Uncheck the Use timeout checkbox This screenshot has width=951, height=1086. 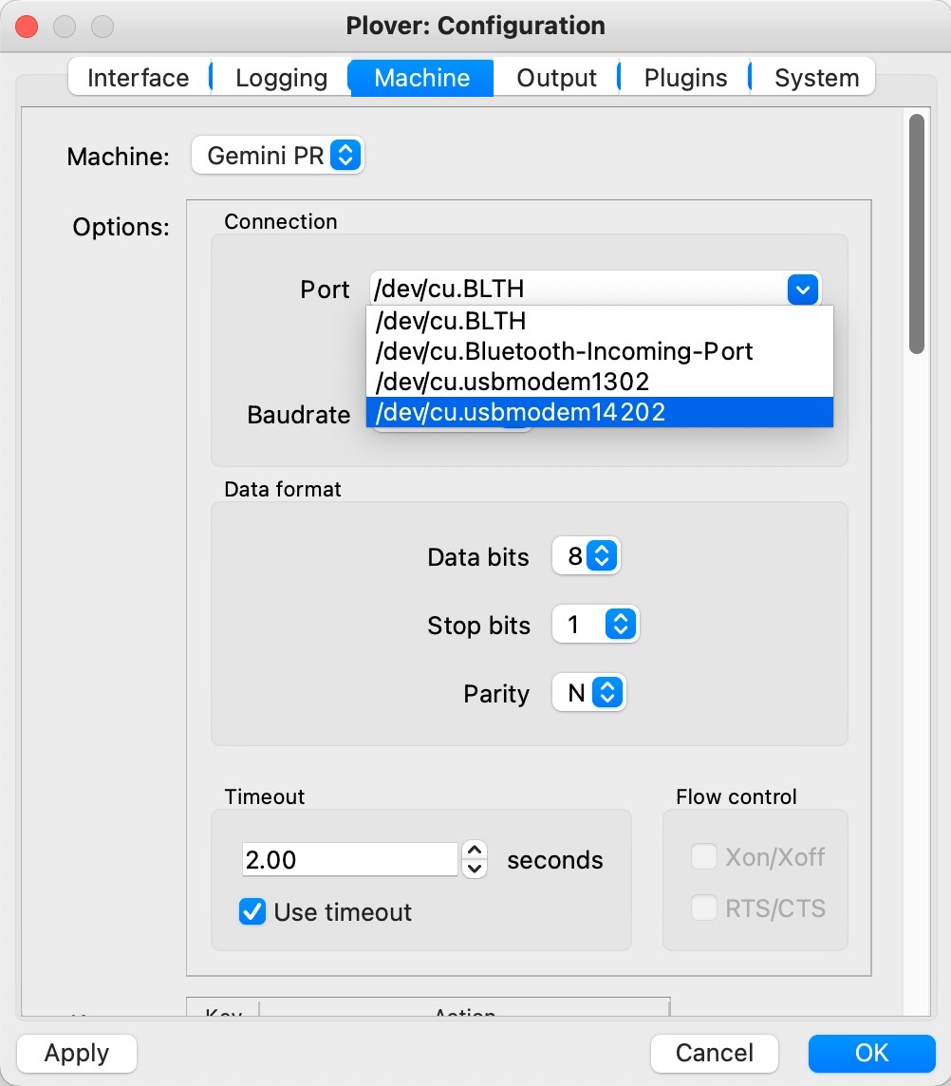[x=252, y=911]
